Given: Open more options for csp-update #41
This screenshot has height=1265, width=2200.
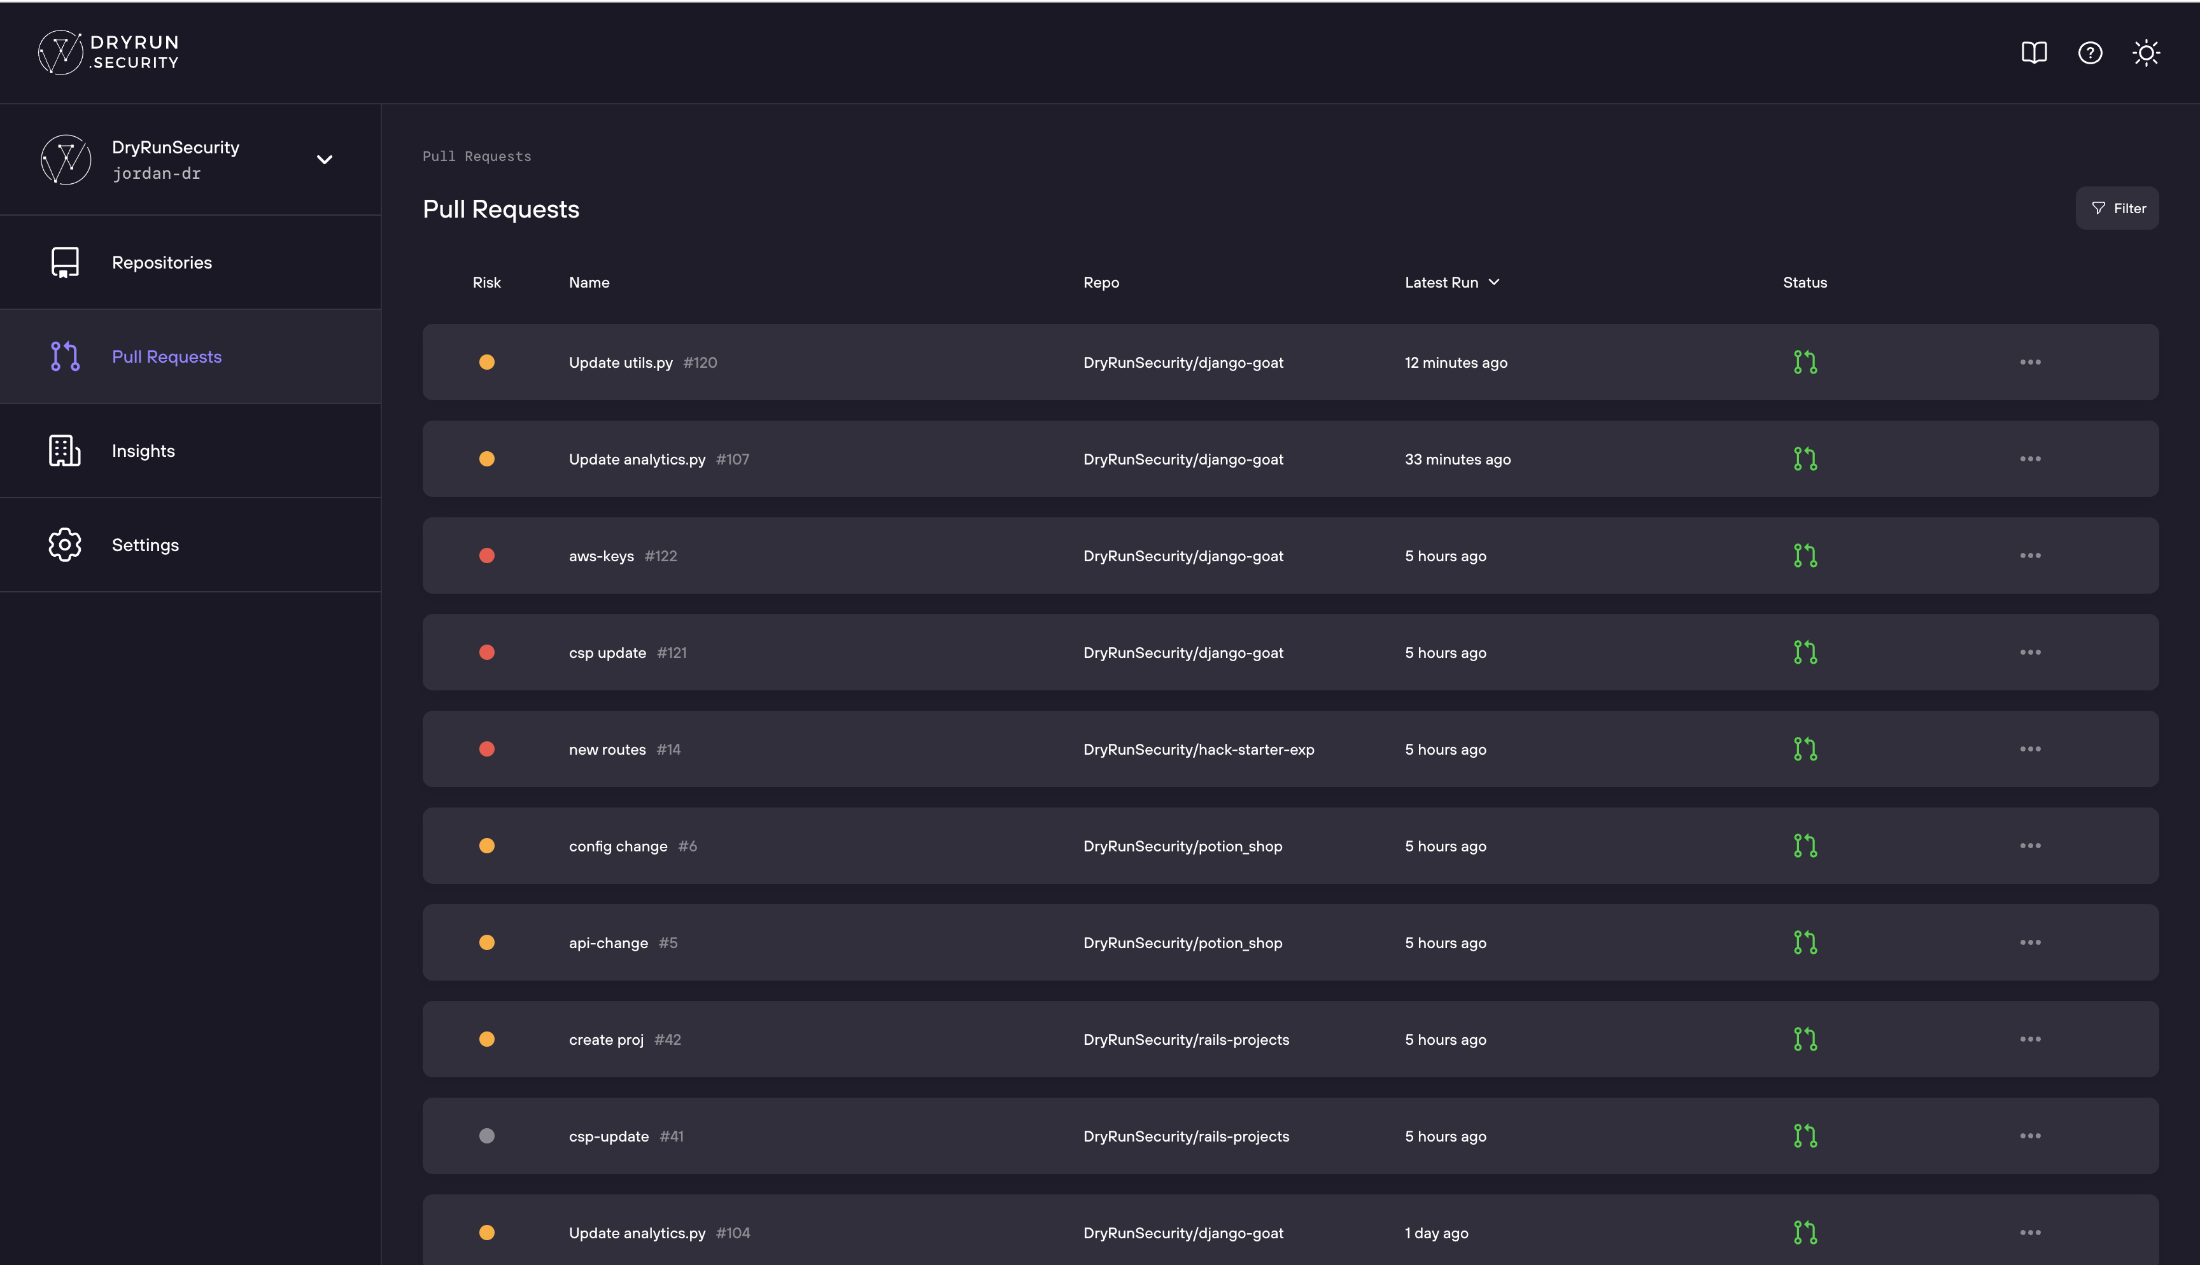Looking at the screenshot, I should (2031, 1136).
